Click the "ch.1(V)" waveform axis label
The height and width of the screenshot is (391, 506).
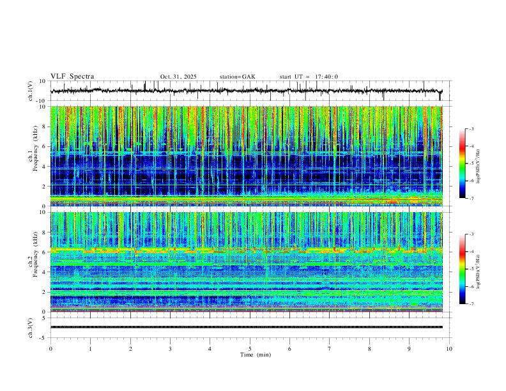(x=31, y=91)
